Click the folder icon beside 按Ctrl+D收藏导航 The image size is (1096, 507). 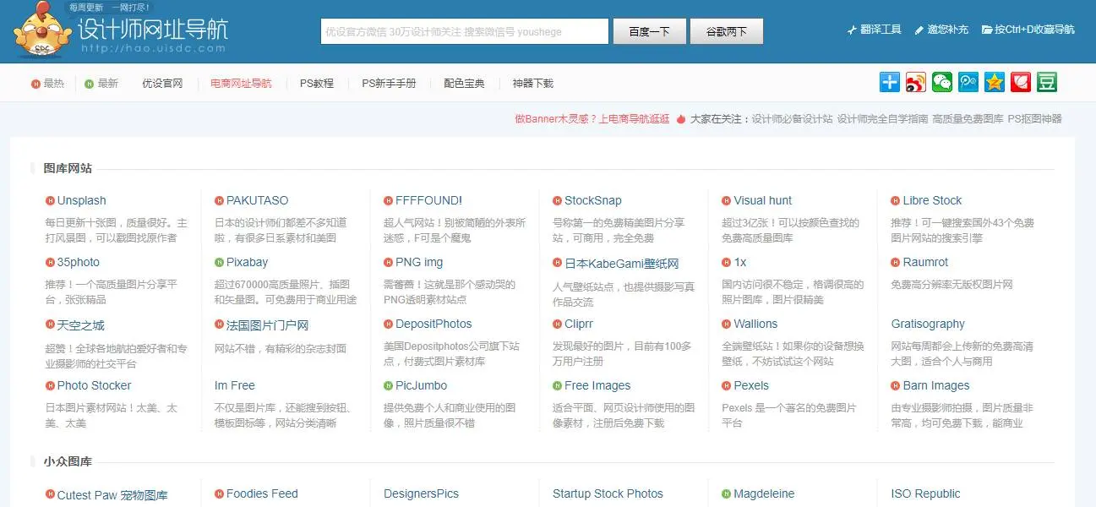[987, 30]
